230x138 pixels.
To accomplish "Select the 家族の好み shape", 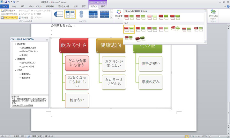I will click(x=151, y=82).
